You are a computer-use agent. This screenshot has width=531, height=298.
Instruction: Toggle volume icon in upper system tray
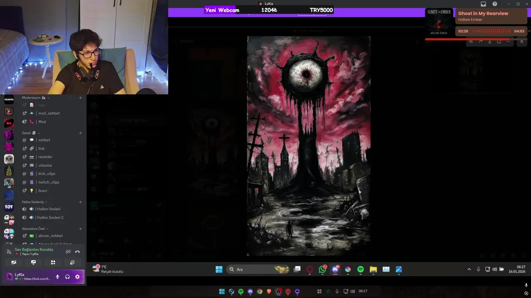click(494, 269)
